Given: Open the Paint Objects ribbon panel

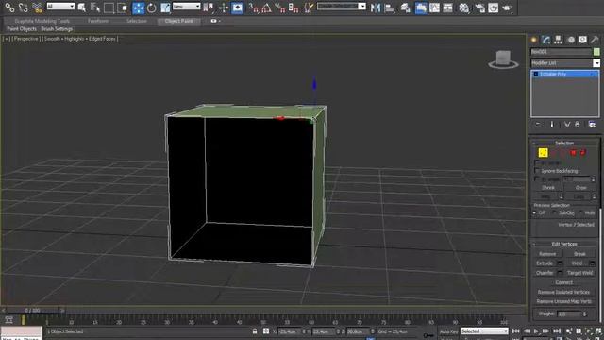Looking at the screenshot, I should point(22,29).
